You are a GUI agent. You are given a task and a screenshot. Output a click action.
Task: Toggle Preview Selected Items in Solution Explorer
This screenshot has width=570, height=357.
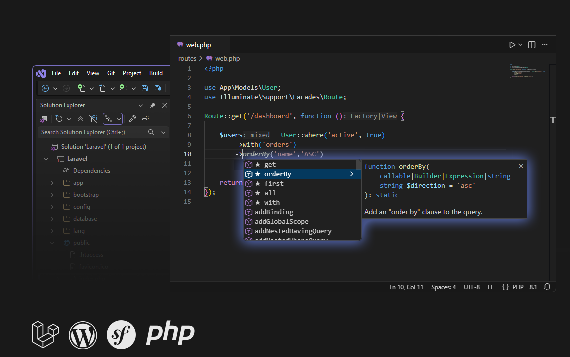(x=93, y=119)
